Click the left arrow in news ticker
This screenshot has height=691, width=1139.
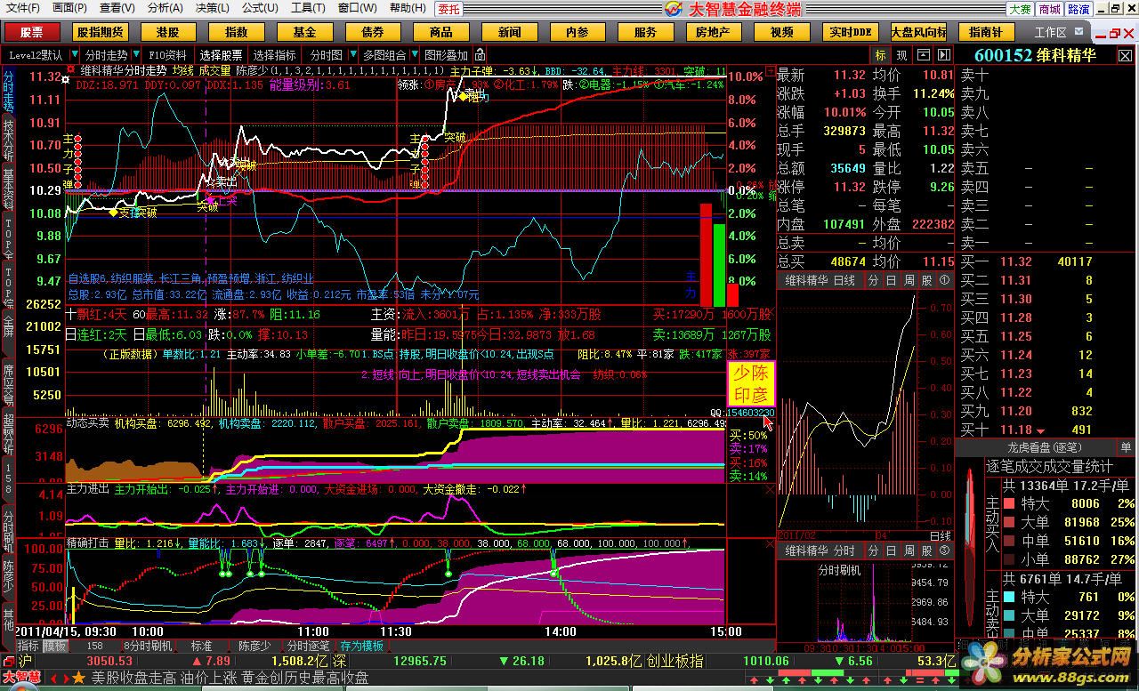click(x=52, y=679)
